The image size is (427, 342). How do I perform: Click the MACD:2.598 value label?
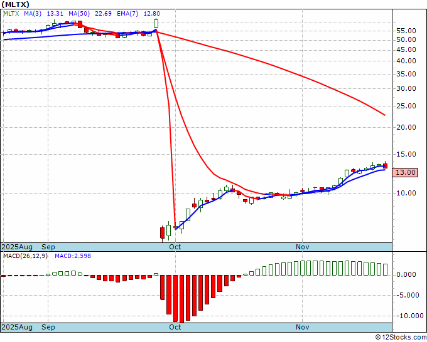[73, 256]
